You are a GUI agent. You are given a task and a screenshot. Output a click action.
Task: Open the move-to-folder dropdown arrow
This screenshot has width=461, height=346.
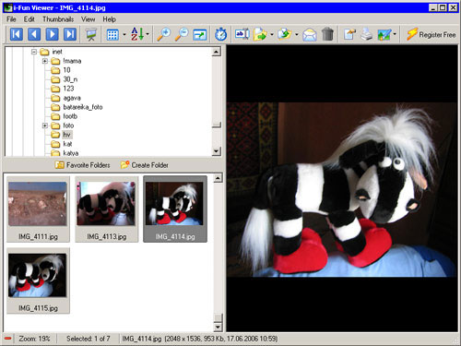coord(296,34)
